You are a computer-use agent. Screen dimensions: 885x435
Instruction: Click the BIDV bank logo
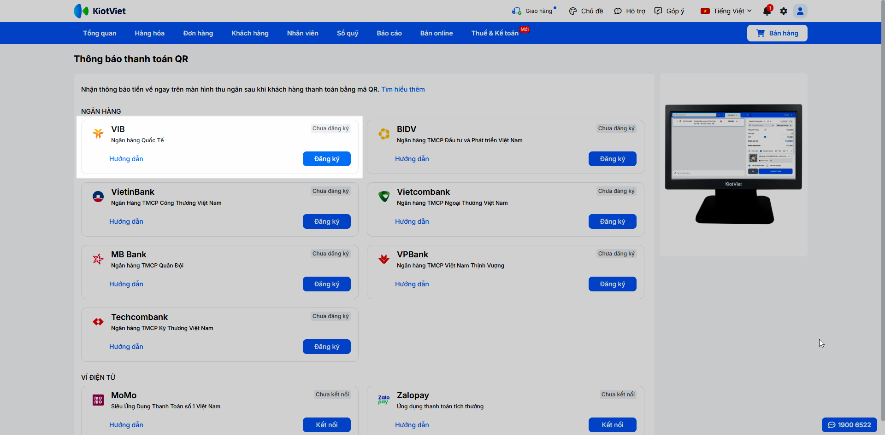(x=384, y=133)
